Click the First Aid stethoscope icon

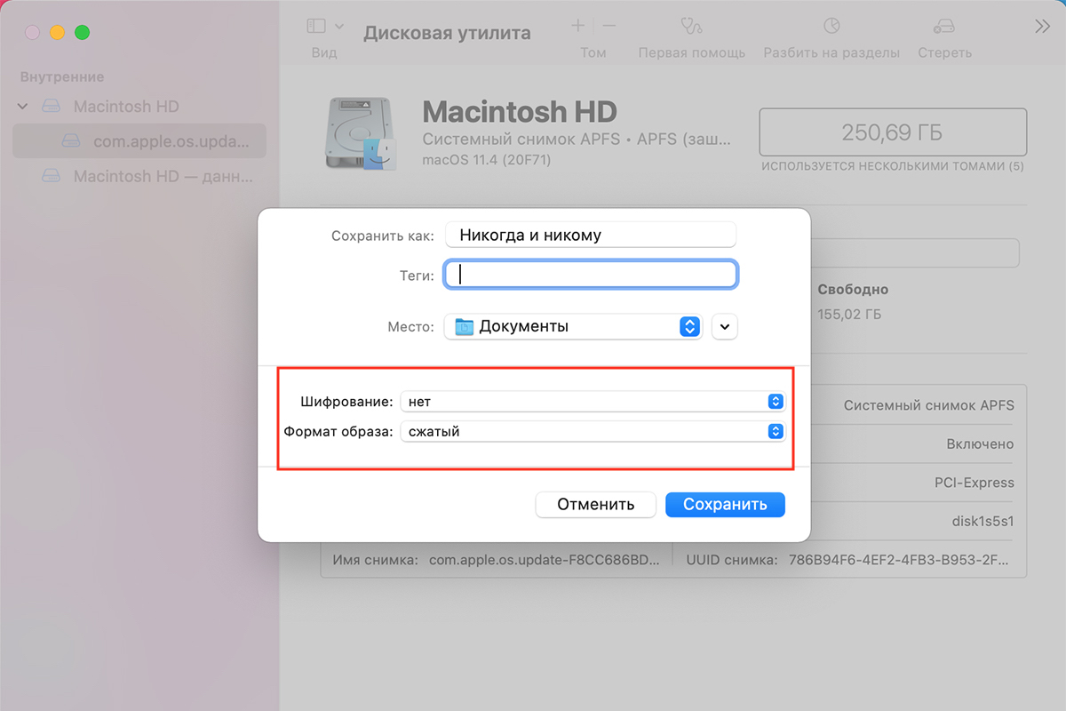point(691,27)
